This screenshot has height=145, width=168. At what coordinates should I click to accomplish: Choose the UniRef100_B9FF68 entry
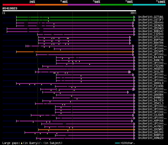coord(151,40)
